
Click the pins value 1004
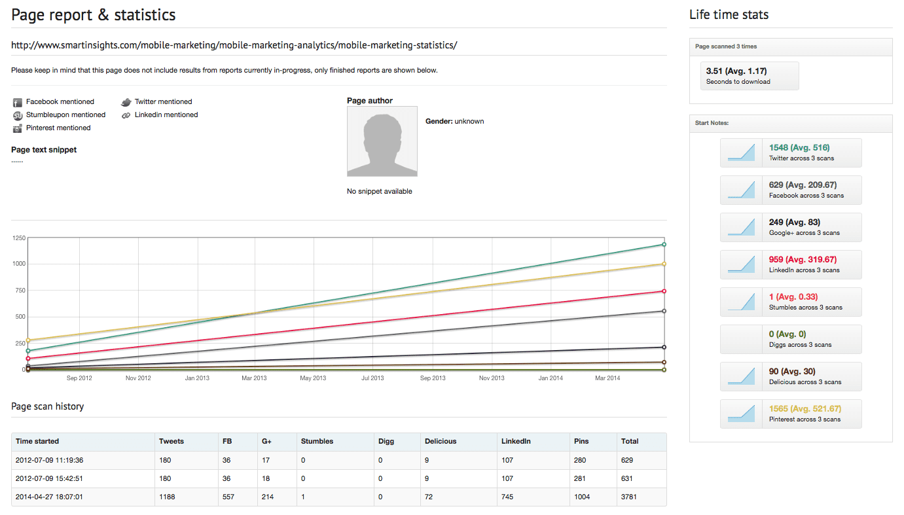(x=581, y=497)
